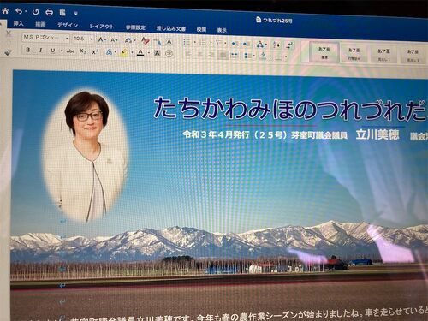Click the bulleted list icon
The height and width of the screenshot is (321, 428).
click(x=187, y=43)
